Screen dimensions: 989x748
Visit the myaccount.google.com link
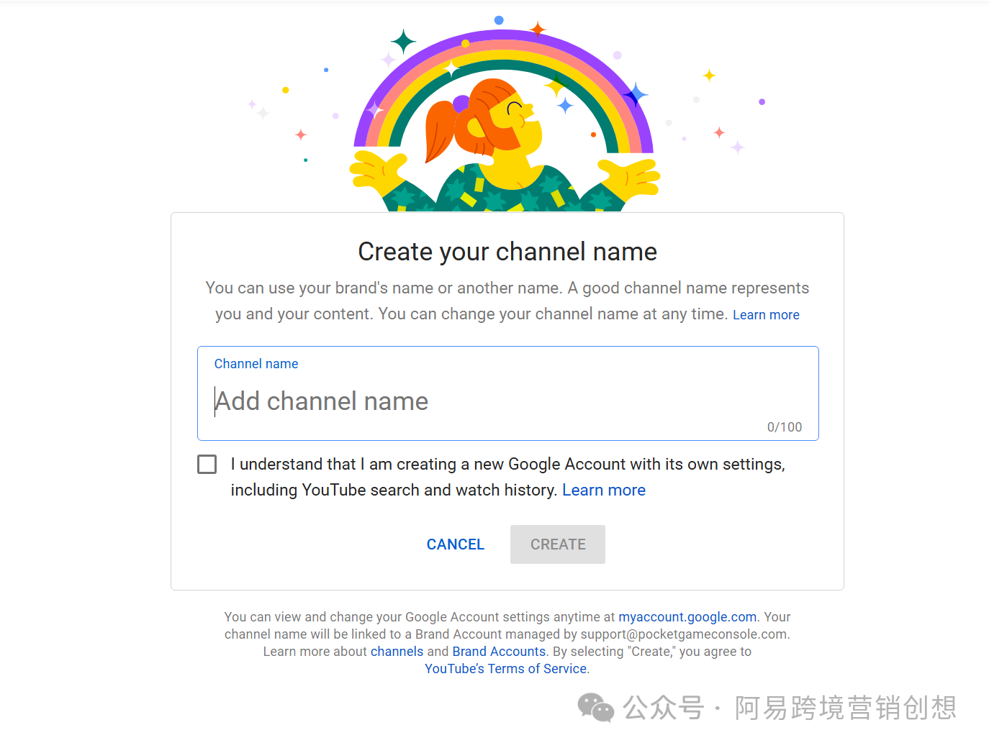(x=687, y=617)
